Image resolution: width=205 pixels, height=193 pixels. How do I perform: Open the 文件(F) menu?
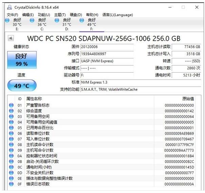tap(13, 15)
